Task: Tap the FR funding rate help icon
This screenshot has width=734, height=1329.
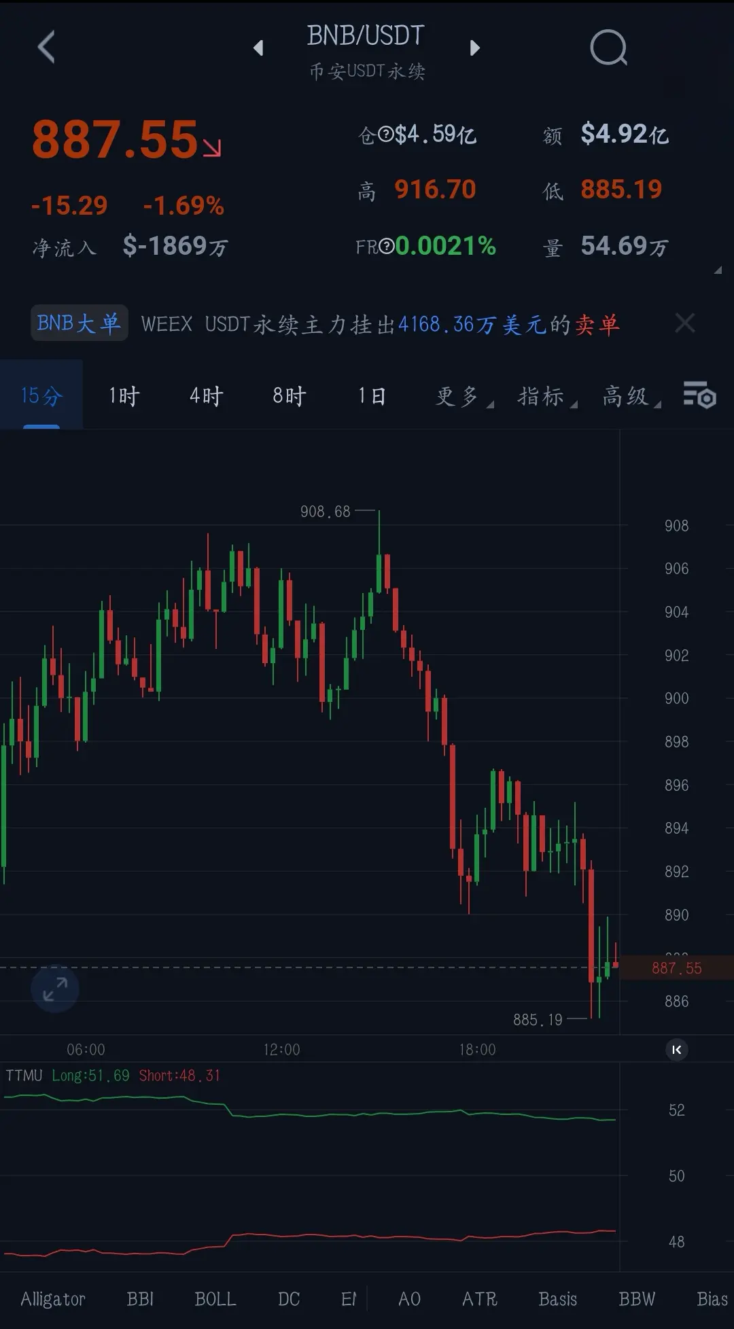Action: tap(386, 247)
